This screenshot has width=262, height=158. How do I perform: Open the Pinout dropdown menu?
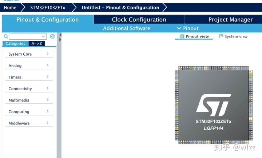point(188,28)
